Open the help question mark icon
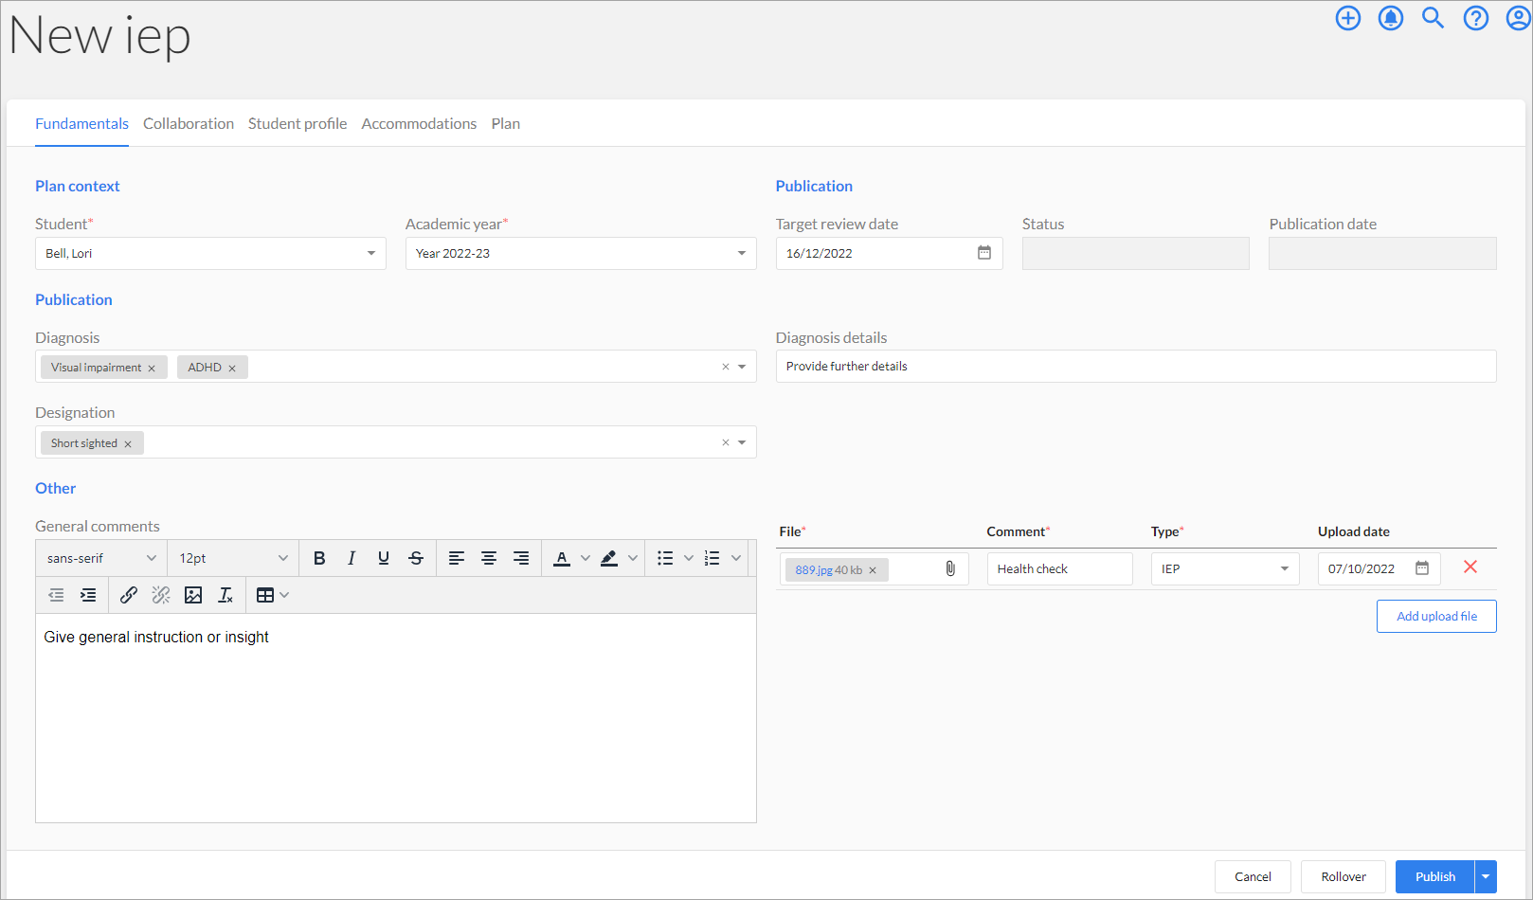This screenshot has height=900, width=1533. [x=1476, y=18]
